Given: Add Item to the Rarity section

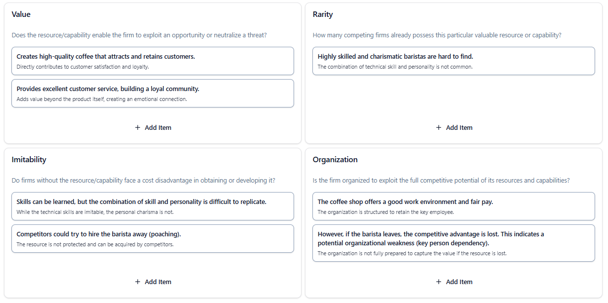Looking at the screenshot, I should coord(454,128).
